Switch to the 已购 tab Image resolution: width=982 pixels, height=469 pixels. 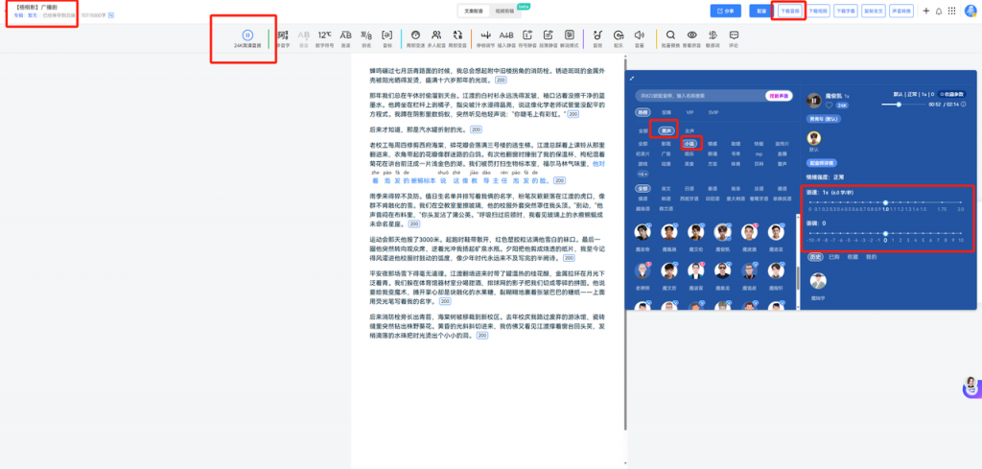833,257
